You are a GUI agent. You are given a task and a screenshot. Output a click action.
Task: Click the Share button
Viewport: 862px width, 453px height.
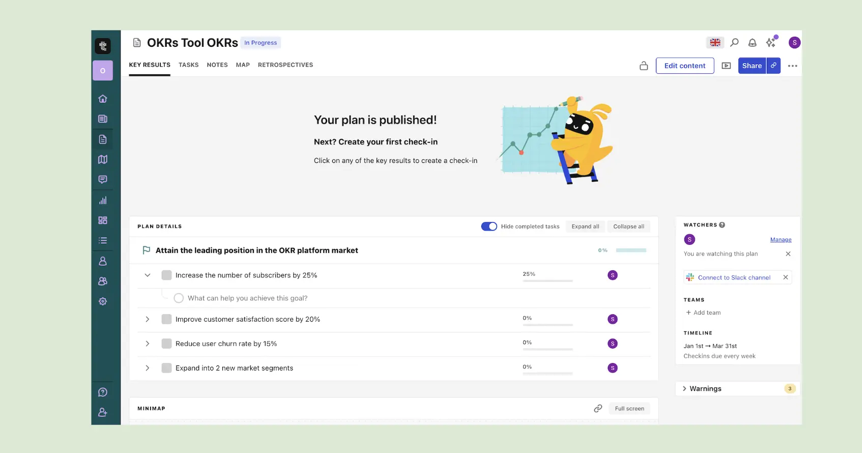coord(752,66)
